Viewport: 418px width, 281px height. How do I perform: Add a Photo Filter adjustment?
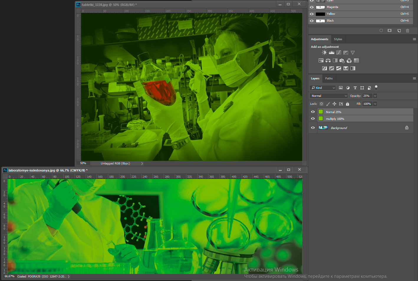click(x=342, y=61)
